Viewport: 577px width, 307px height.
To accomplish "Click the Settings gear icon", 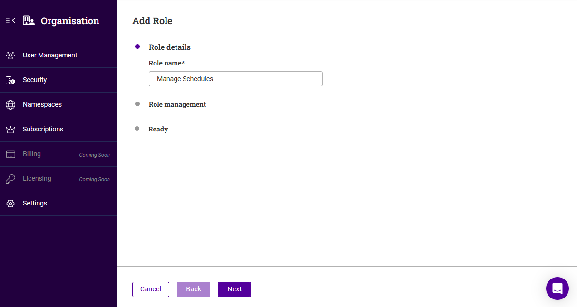I will coord(10,203).
